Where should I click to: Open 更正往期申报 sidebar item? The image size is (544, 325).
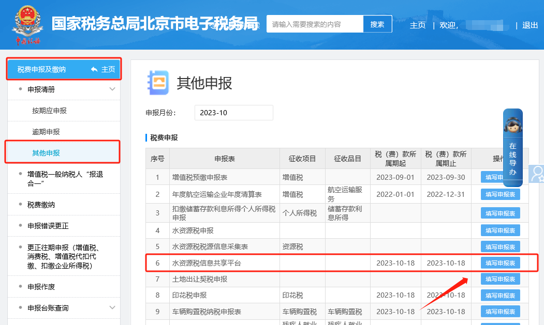pos(65,256)
